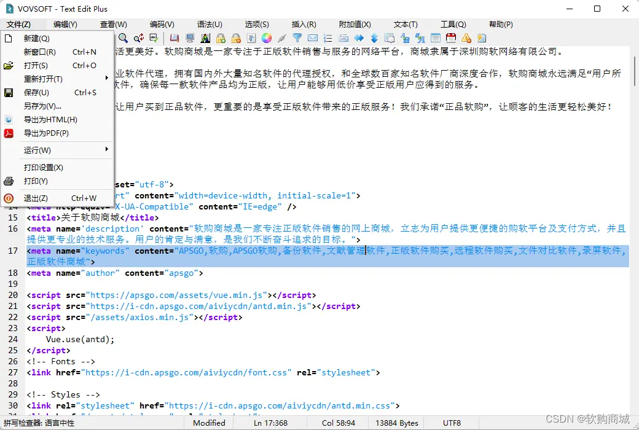This screenshot has width=639, height=430.
Task: Click the padlock with red minus icon
Action: coord(236,38)
